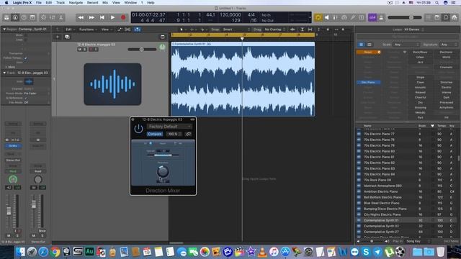Open the Mixer button
Viewport: 461px width, 259px height.
[x=53, y=17]
